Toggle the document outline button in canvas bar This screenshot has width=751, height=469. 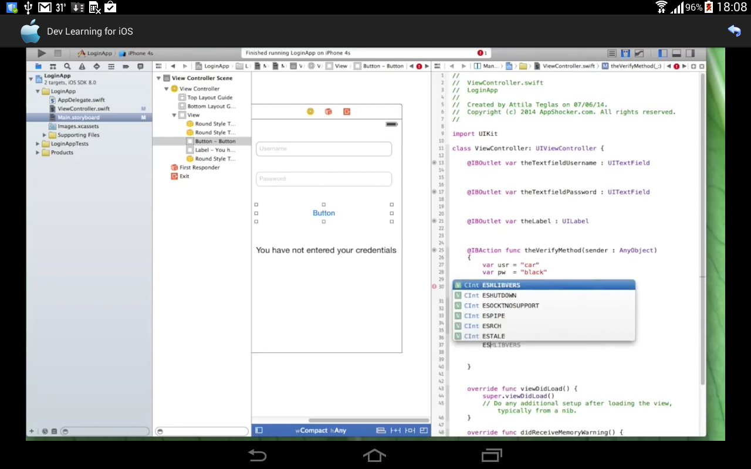(x=259, y=430)
